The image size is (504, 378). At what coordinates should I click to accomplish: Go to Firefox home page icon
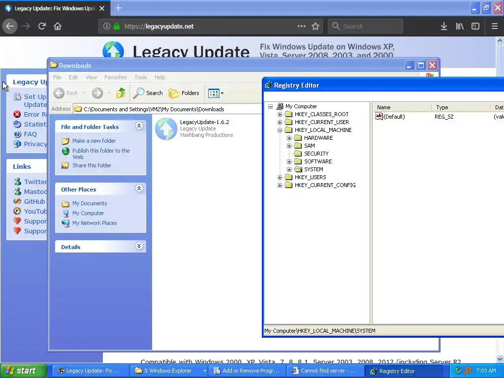tap(58, 27)
